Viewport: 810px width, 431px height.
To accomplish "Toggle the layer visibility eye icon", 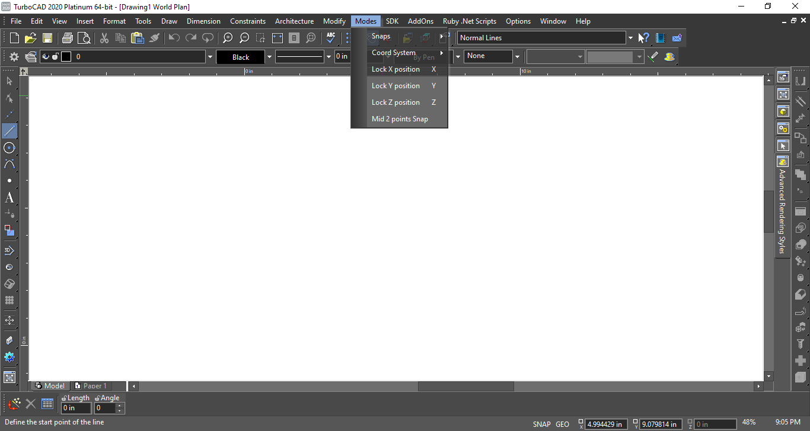I will 46,57.
